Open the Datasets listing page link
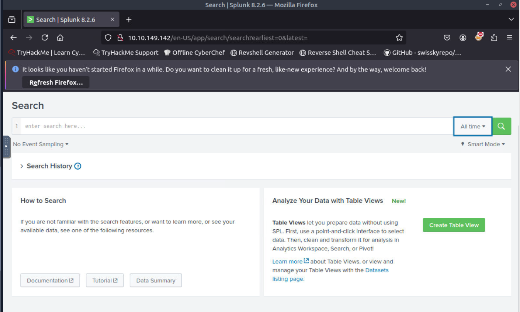 376,270
